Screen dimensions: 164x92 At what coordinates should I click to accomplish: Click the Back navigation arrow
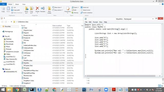pyautogui.click(x=2, y=22)
